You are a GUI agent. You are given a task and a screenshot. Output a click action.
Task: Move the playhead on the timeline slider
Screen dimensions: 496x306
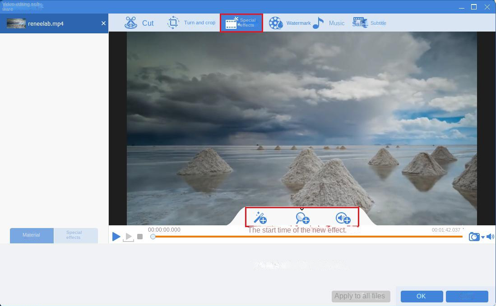(x=153, y=236)
